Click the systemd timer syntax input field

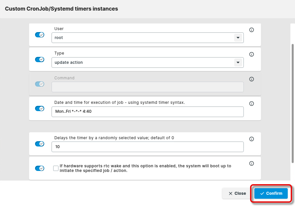[x=147, y=112]
